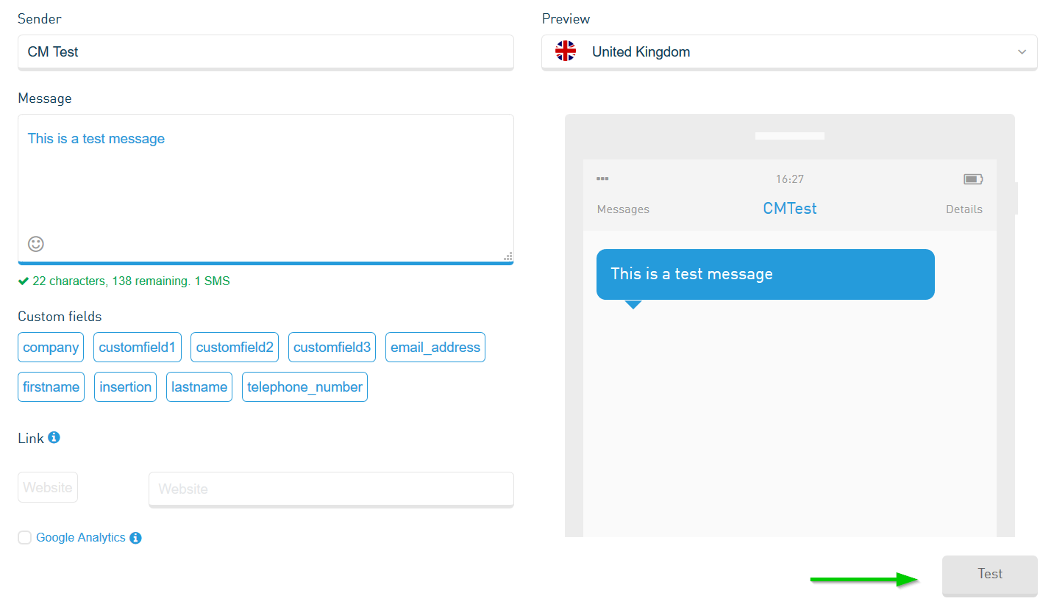Viewport: 1054px width, 604px height.
Task: Click the United Kingdom flag icon
Action: point(566,51)
